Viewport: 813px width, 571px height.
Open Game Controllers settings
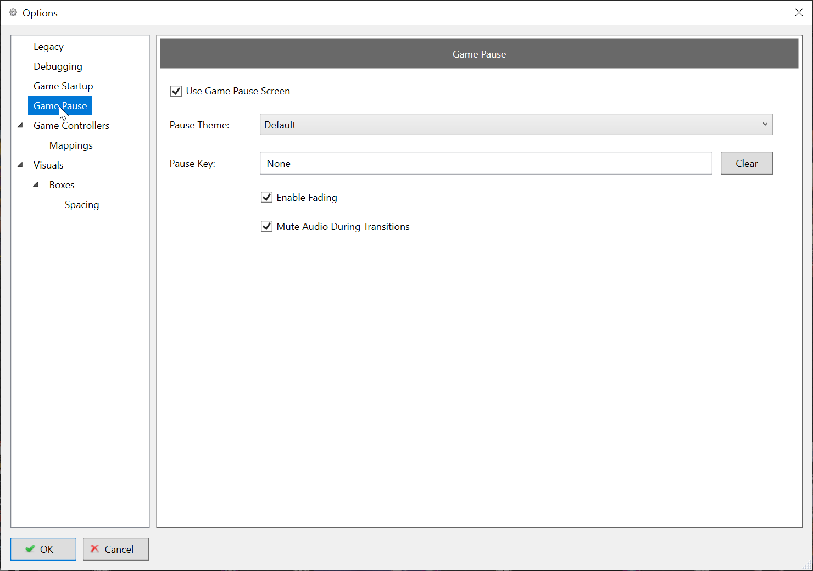(71, 126)
